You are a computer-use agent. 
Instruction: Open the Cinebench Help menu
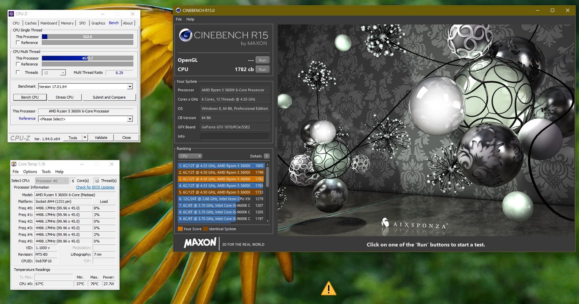point(190,19)
